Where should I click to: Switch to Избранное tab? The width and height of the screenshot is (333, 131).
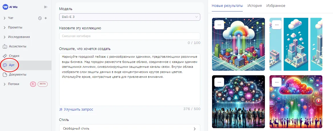276,6
